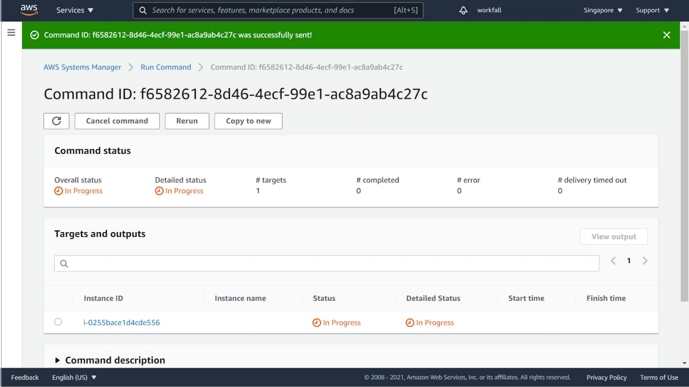Screen dimensions: 689x387
Task: Open the Run Command breadcrumb link
Action: pyautogui.click(x=166, y=67)
